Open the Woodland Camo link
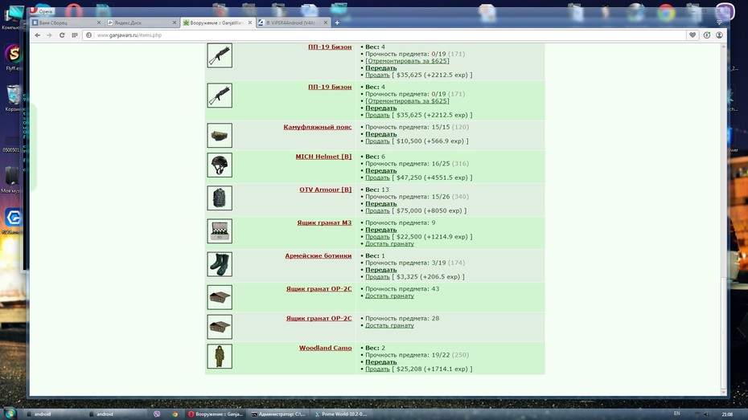The width and height of the screenshot is (748, 420). 326,348
